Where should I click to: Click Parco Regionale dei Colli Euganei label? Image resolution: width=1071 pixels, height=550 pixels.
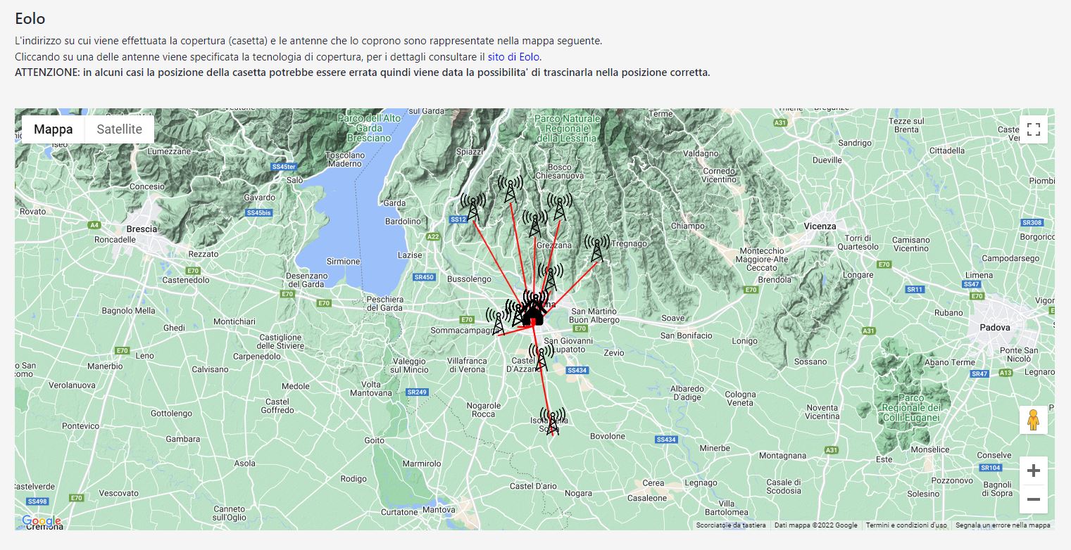click(911, 408)
